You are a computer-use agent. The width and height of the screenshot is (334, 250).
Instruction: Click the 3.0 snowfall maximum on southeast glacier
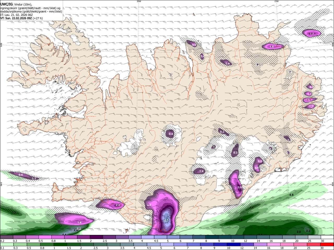[239, 187]
